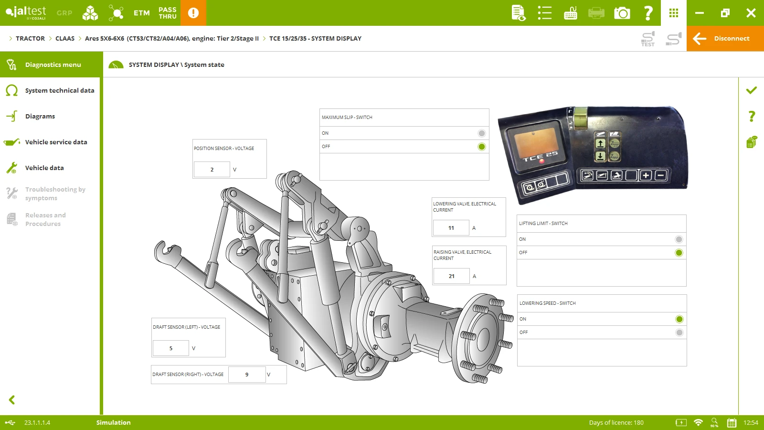Image resolution: width=764 pixels, height=430 pixels.
Task: Open help question mark in top bar
Action: (648, 13)
